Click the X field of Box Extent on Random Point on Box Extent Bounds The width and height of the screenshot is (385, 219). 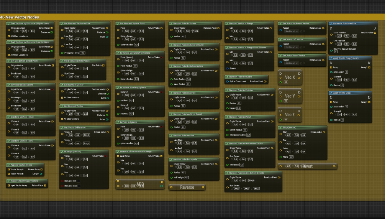[236, 189]
